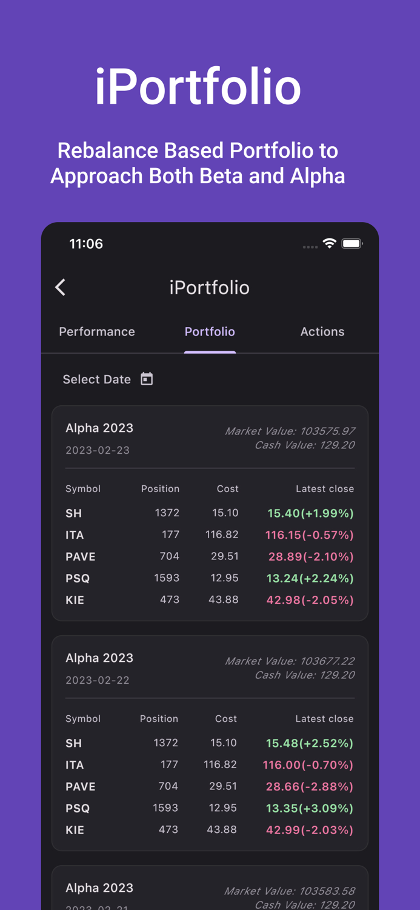This screenshot has height=910, width=420.
Task: Open the date picker calendar icon
Action: click(x=146, y=379)
